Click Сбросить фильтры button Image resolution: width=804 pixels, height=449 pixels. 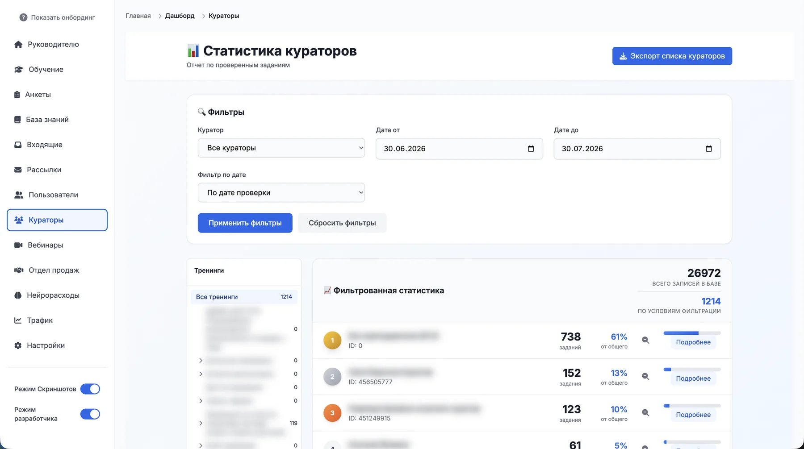point(342,223)
